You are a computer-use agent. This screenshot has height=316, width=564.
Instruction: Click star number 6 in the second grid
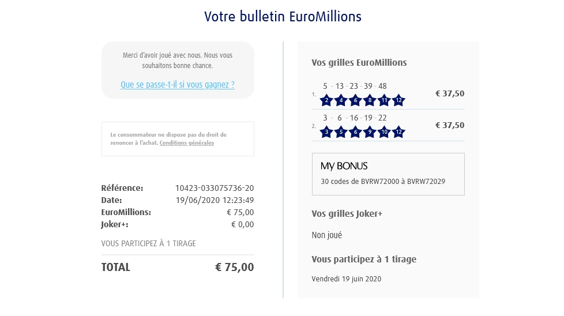(356, 133)
